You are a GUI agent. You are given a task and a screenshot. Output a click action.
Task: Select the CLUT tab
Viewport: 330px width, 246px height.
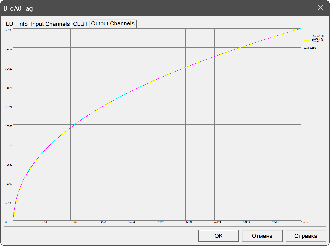[x=80, y=24]
